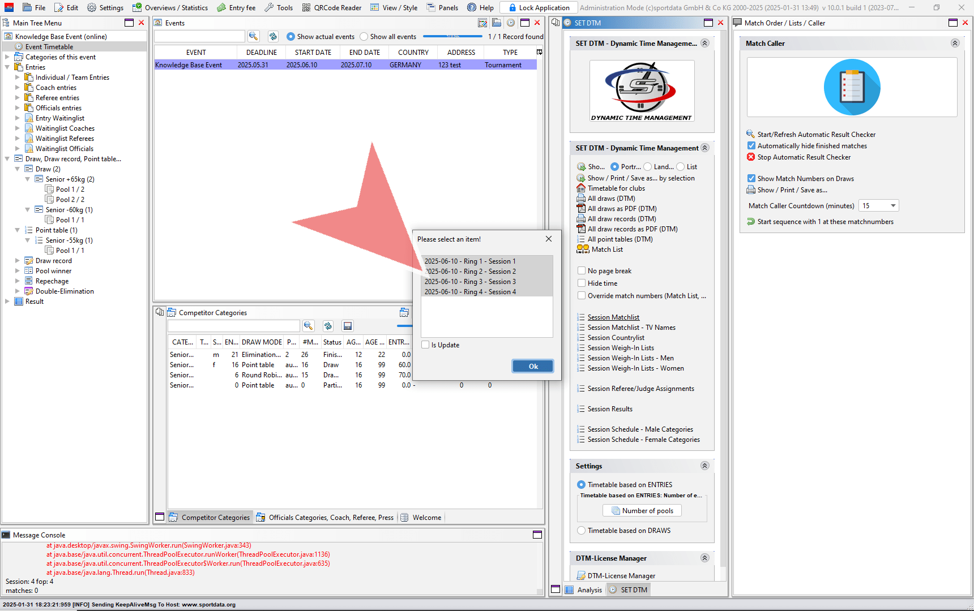Select Timetable based on DRAWS
Viewport: 974px width, 611px height.
coord(582,531)
